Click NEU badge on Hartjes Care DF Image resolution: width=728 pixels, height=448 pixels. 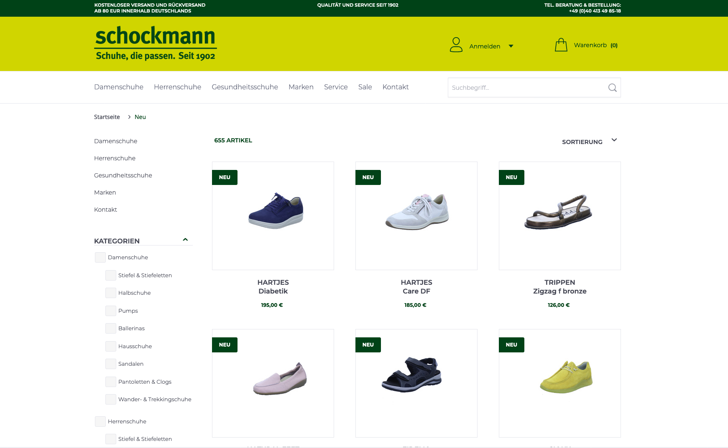(x=368, y=177)
